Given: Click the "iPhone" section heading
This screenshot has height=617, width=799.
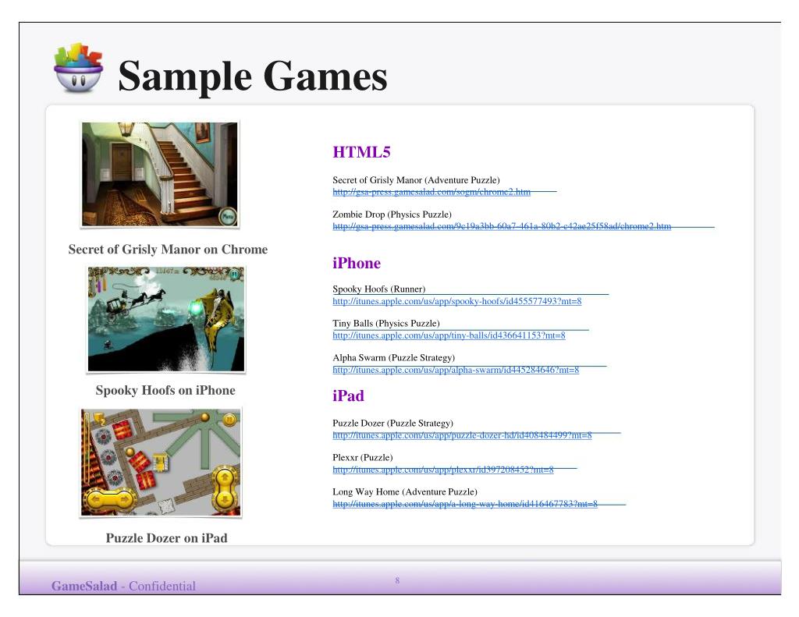Looking at the screenshot, I should 357,263.
